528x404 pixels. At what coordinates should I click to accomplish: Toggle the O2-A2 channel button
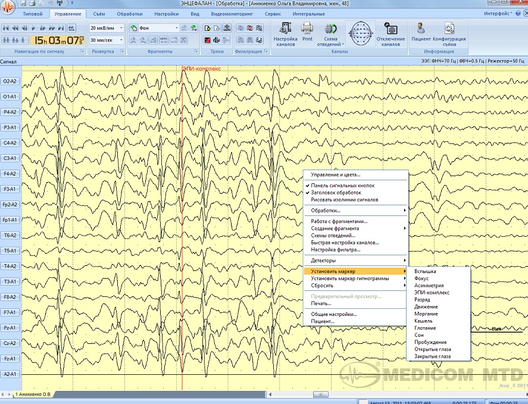coord(10,81)
